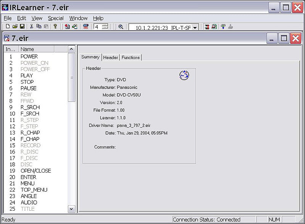This screenshot has width=305, height=224.
Task: Select the STOP function row
Action: click(36, 82)
